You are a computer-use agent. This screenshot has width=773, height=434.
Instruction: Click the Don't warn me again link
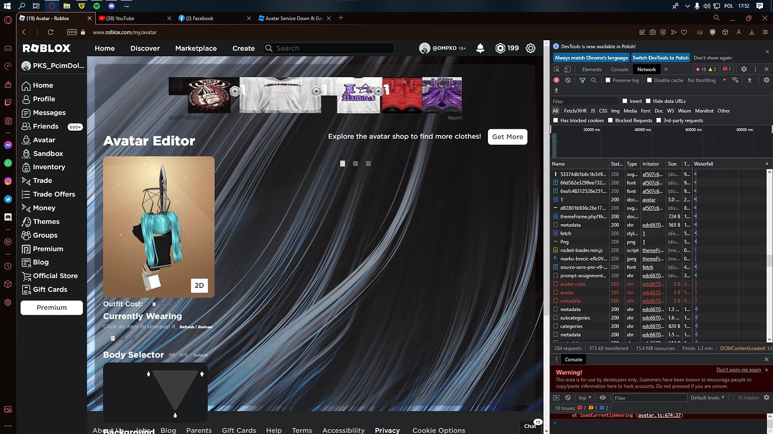pyautogui.click(x=739, y=369)
